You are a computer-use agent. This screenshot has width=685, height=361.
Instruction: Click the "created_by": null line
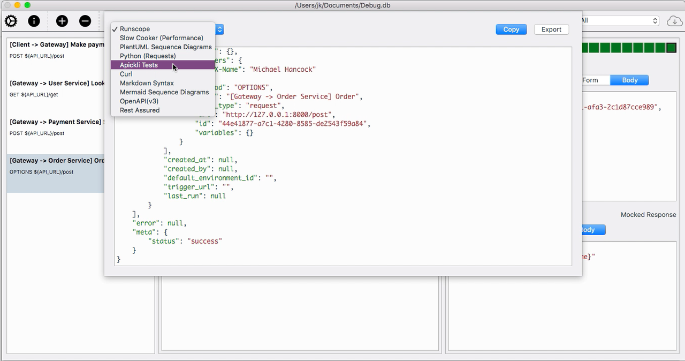pos(200,169)
